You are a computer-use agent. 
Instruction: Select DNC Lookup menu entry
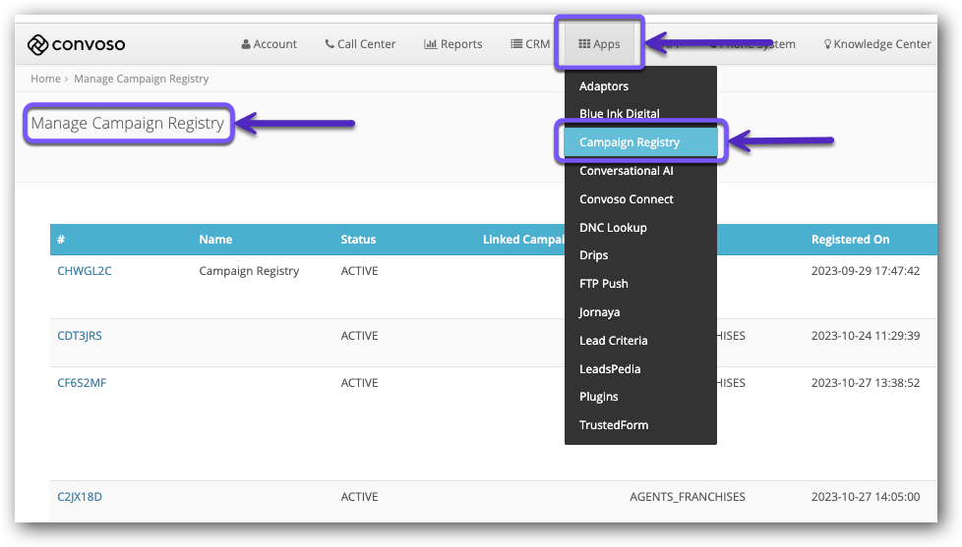pyautogui.click(x=613, y=227)
